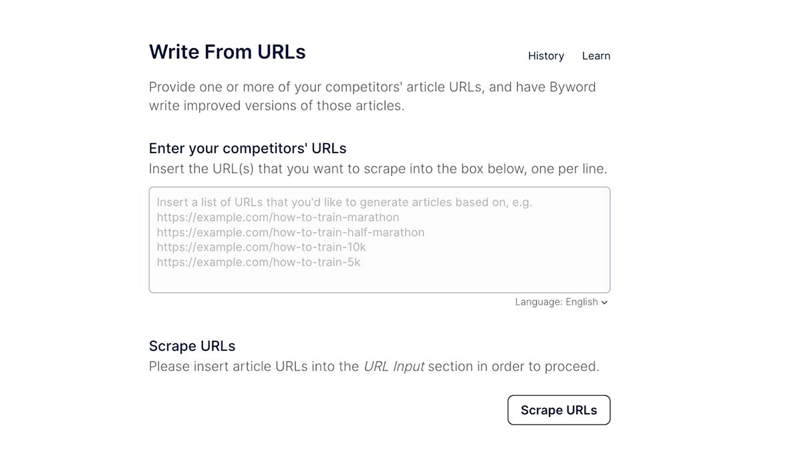The width and height of the screenshot is (802, 470).
Task: Click the 'Insert a list of URLs' placeholder line
Action: (344, 202)
